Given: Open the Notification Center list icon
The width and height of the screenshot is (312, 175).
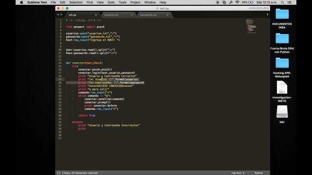Looking at the screenshot, I should [290, 2].
